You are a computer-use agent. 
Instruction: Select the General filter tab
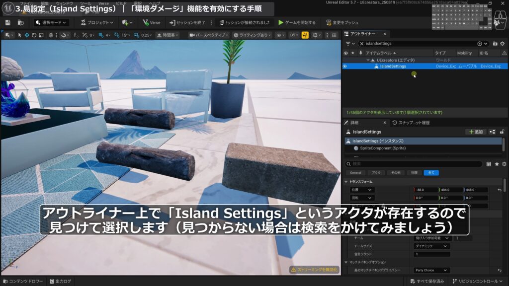click(355, 173)
